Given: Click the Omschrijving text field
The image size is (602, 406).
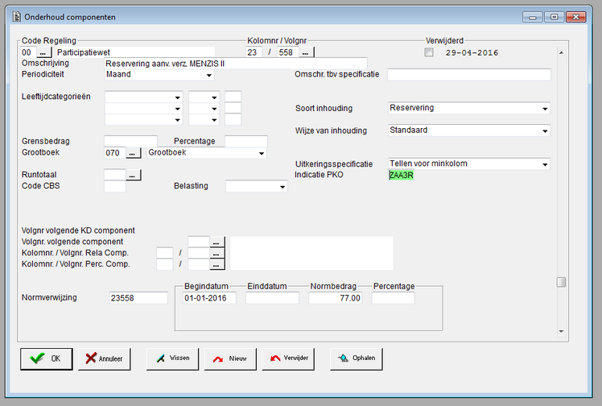Looking at the screenshot, I should pos(236,64).
